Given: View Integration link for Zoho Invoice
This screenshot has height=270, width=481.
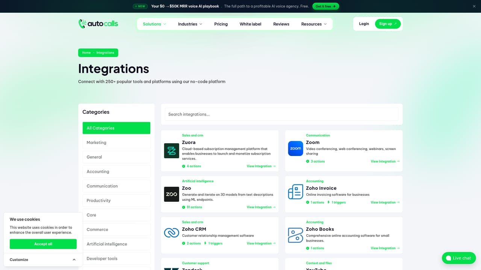Looking at the screenshot, I should [x=385, y=202].
